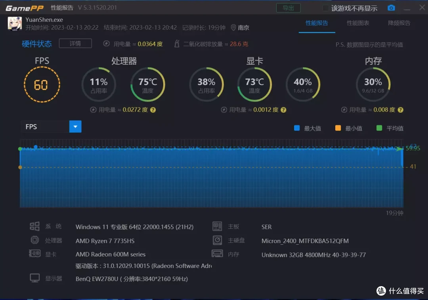Click the 导出 export button

(x=288, y=8)
